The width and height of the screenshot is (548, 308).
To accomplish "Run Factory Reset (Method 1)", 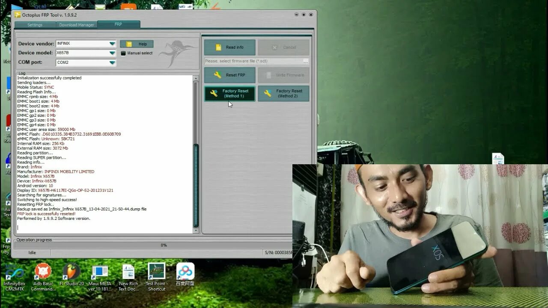I will coord(230,94).
